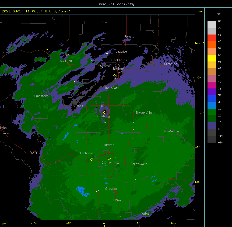Select the yellow diamond marker under Cochrane
The width and height of the screenshot is (232, 227).
click(x=92, y=159)
